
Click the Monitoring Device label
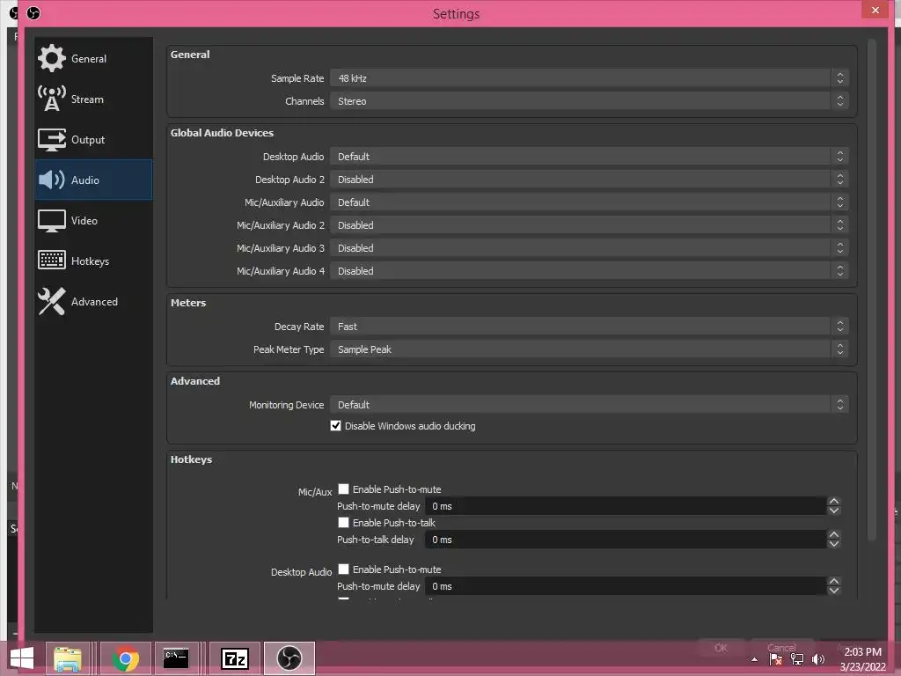click(x=286, y=405)
